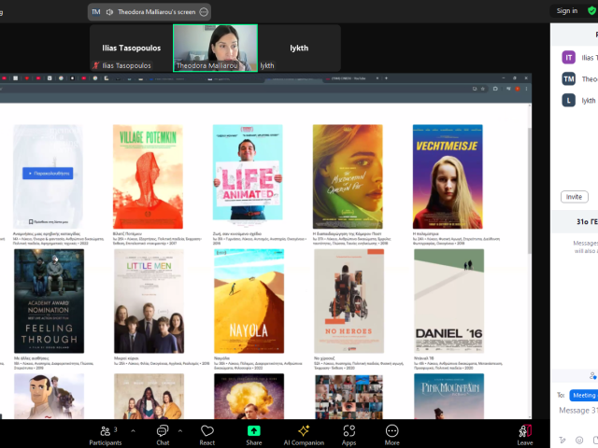Open AI Companion sparkle icon
Viewport: 598px width, 448px height.
point(304,431)
